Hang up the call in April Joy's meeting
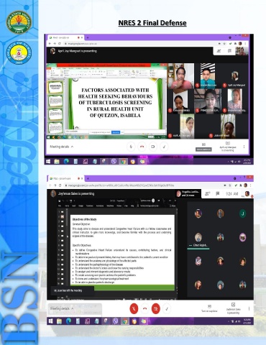266x345 pixels. click(x=142, y=147)
